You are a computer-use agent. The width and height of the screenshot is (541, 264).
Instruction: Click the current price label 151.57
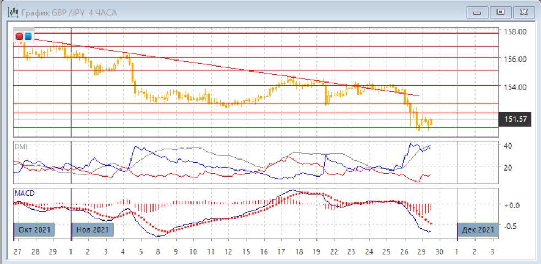tap(515, 119)
